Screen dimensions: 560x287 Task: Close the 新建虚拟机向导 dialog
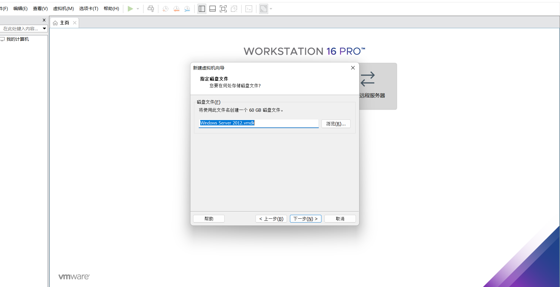[x=353, y=68]
